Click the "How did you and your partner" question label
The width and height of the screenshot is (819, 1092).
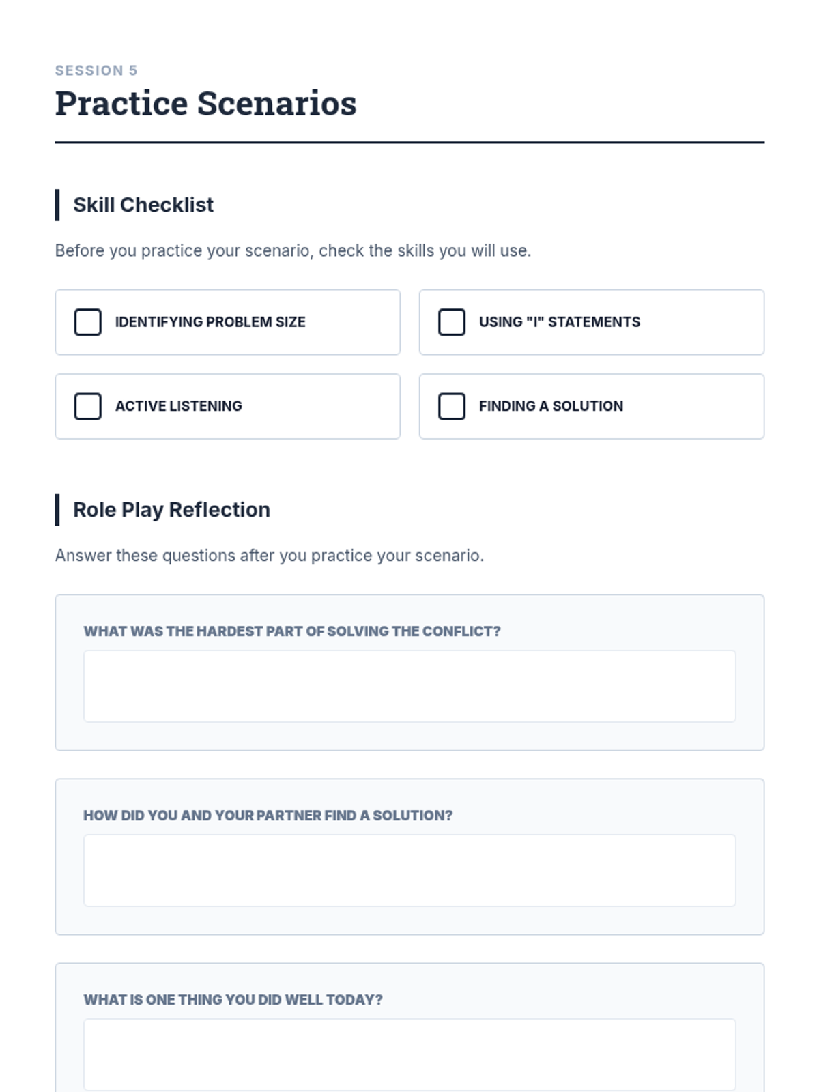(x=268, y=816)
